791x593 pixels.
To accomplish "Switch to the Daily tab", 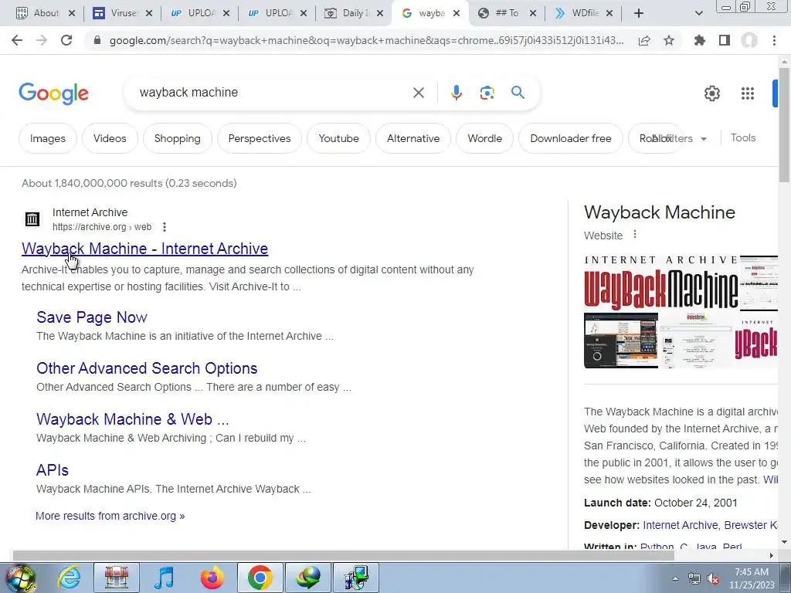I will tap(355, 13).
